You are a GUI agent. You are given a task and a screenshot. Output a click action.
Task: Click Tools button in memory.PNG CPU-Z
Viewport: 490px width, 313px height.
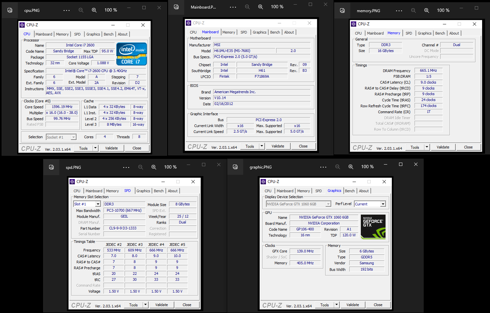click(x=415, y=147)
